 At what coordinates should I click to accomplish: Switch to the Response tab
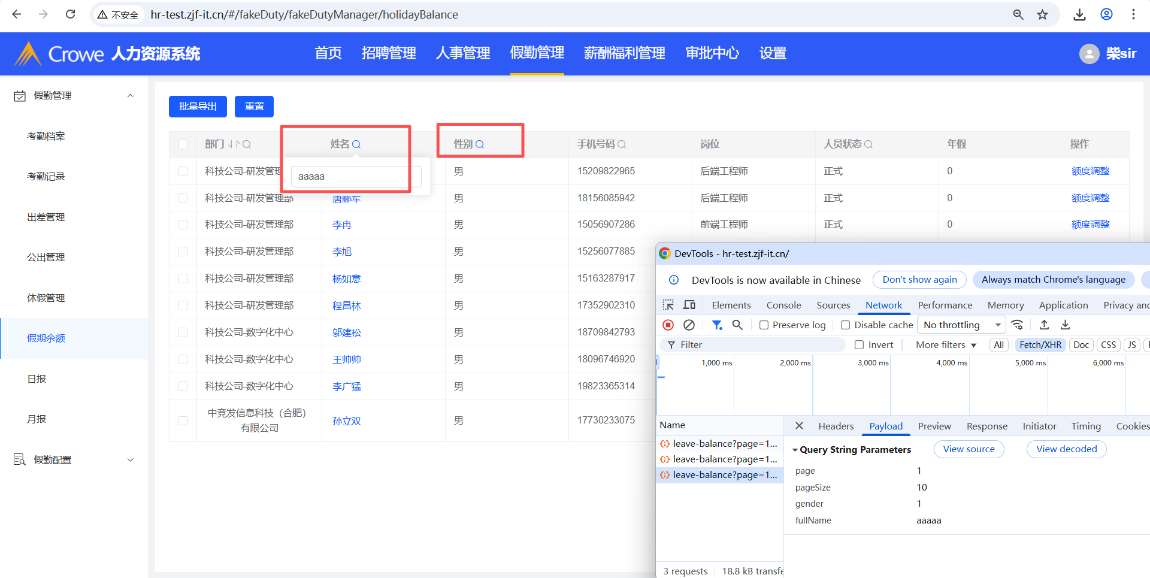point(986,426)
